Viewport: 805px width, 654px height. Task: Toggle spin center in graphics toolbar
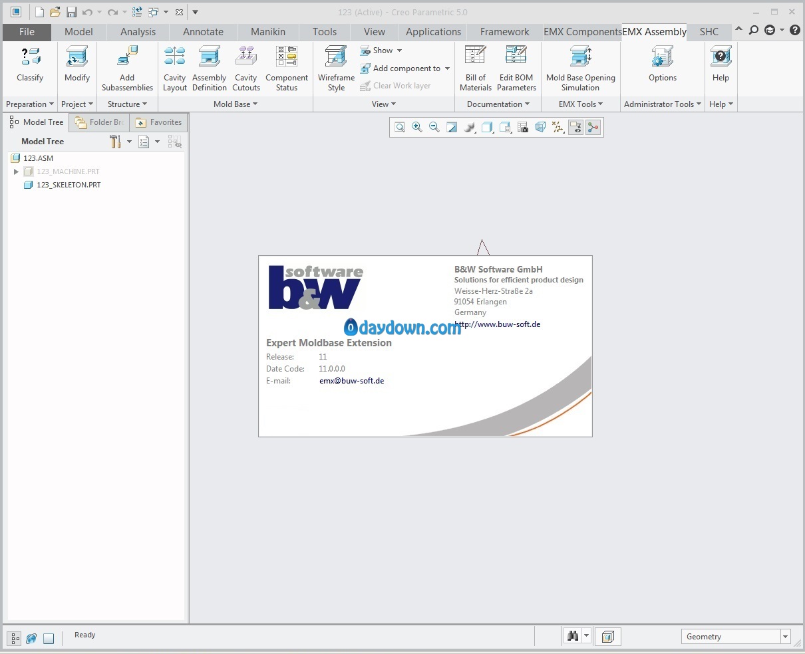(x=593, y=127)
